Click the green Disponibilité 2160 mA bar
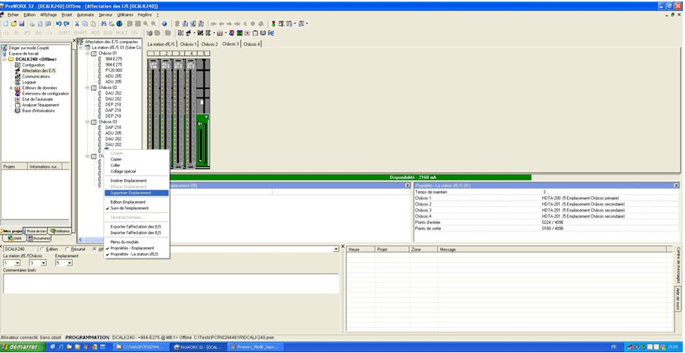 click(350, 177)
